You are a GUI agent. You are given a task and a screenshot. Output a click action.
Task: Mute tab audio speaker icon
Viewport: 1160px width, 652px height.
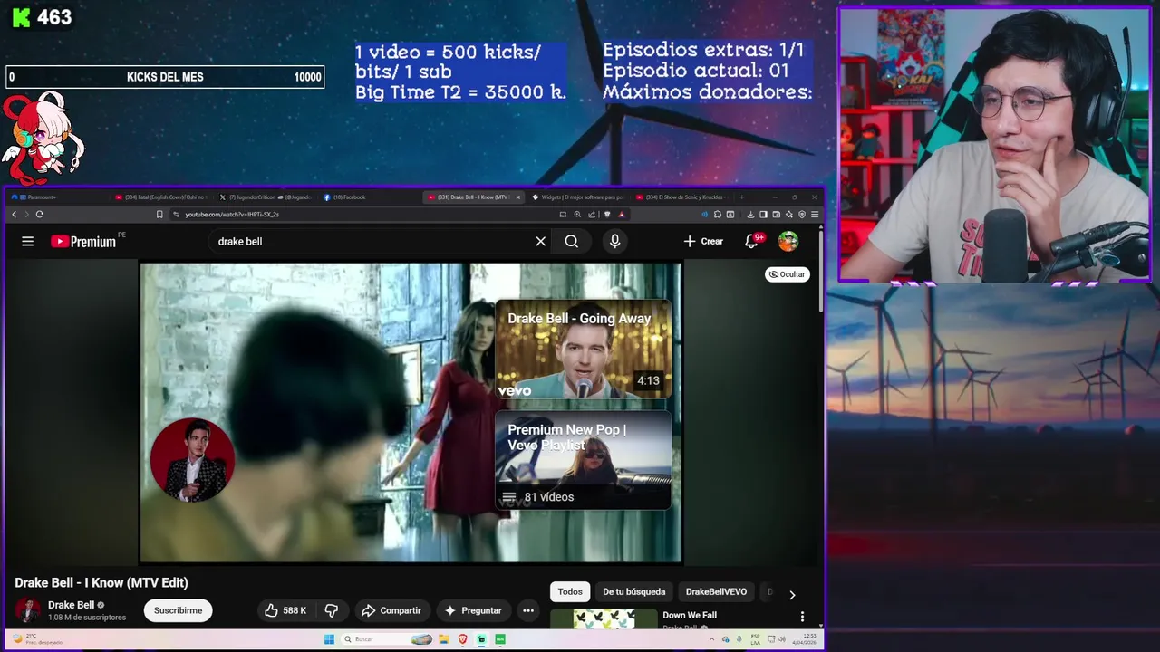pyautogui.click(x=705, y=214)
